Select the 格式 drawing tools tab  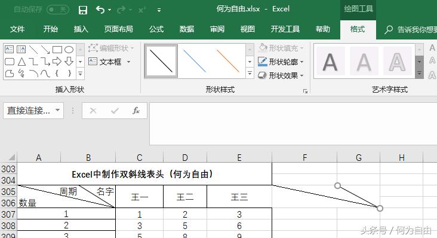click(358, 29)
